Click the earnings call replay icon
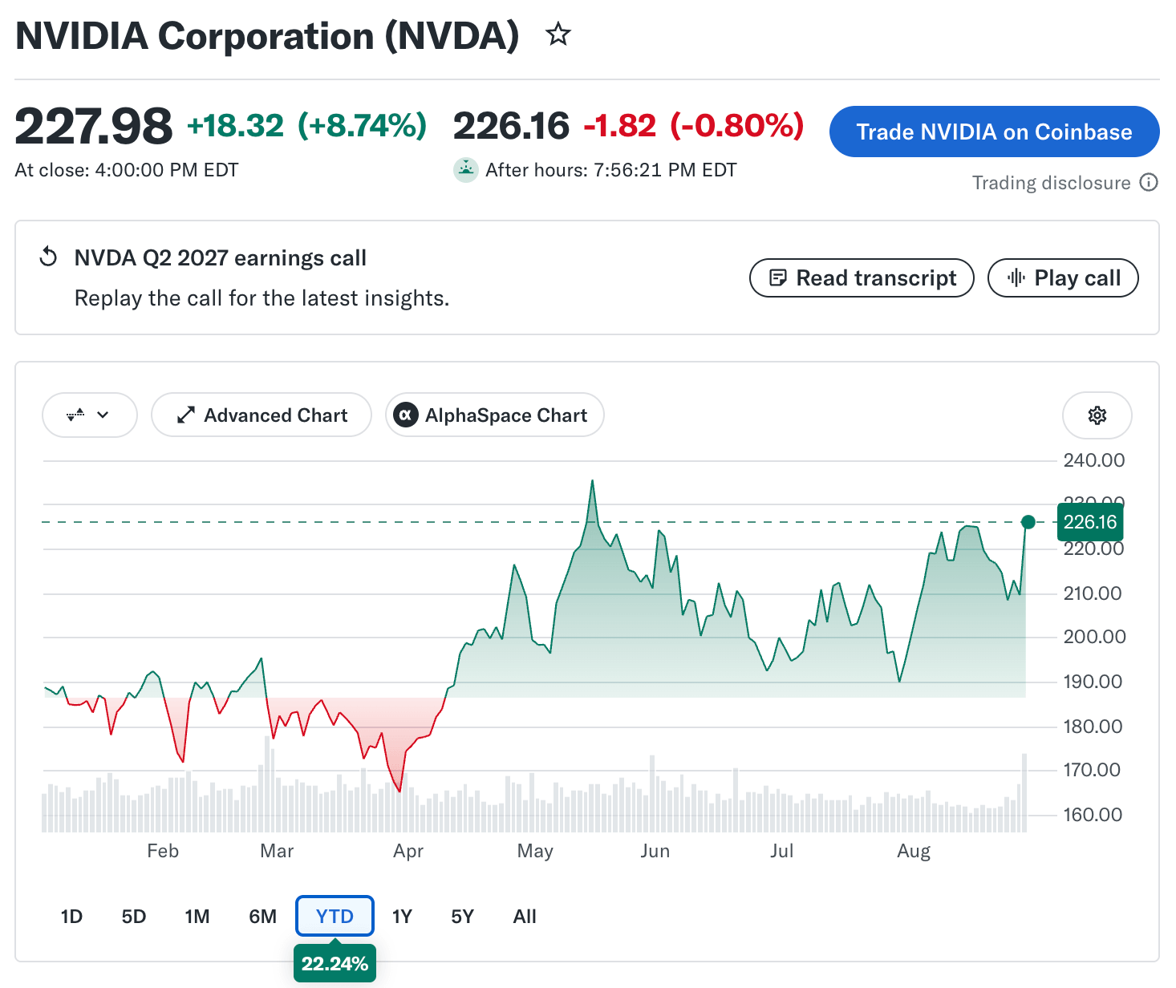This screenshot has width=1176, height=988. click(x=48, y=257)
